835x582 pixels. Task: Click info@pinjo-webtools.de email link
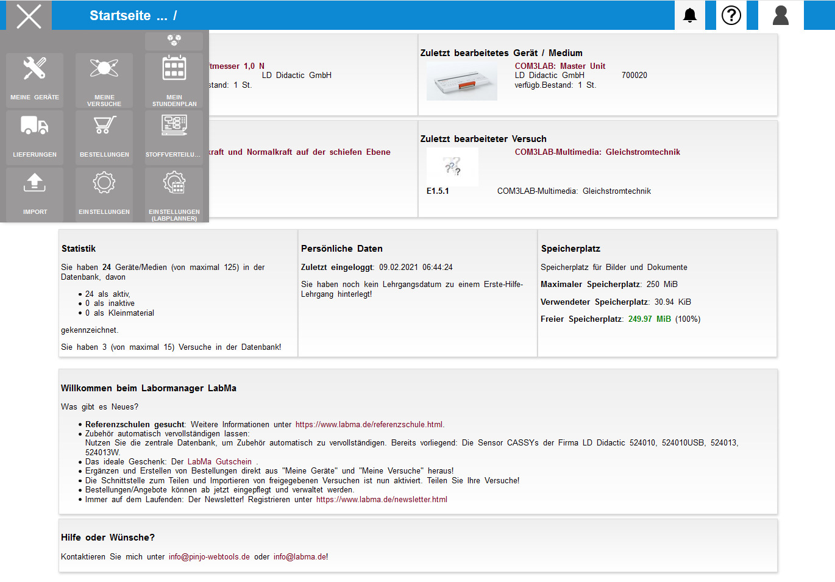(209, 557)
